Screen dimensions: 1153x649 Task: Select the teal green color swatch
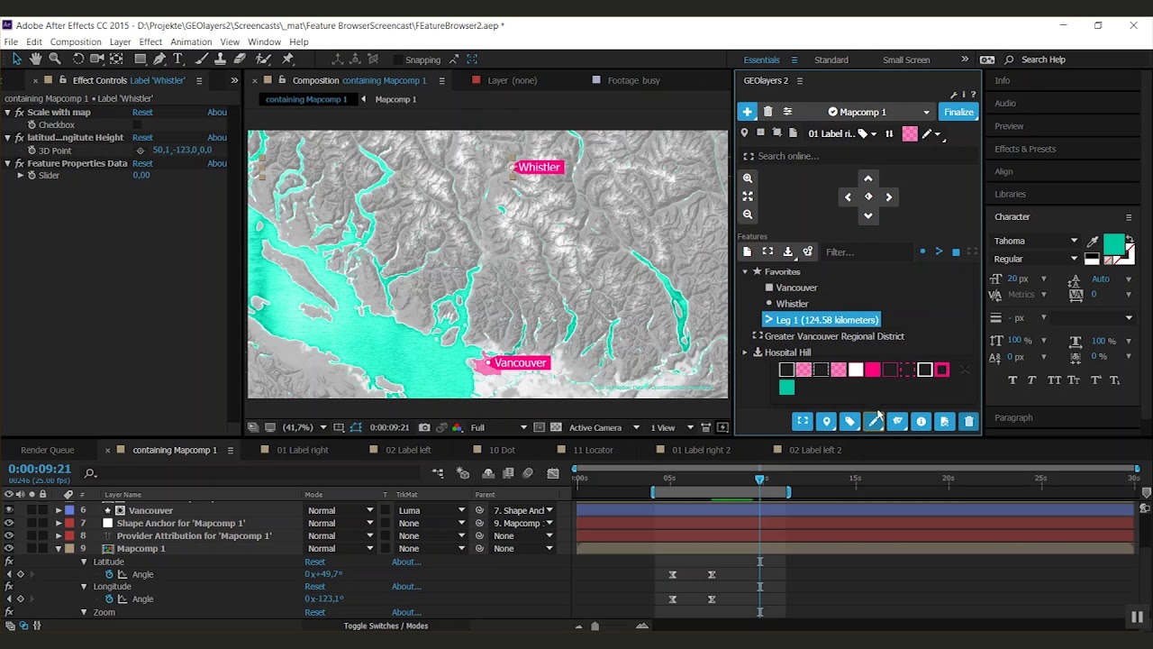786,388
